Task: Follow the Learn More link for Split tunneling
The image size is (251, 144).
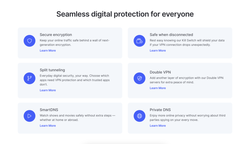Action: click(x=48, y=90)
